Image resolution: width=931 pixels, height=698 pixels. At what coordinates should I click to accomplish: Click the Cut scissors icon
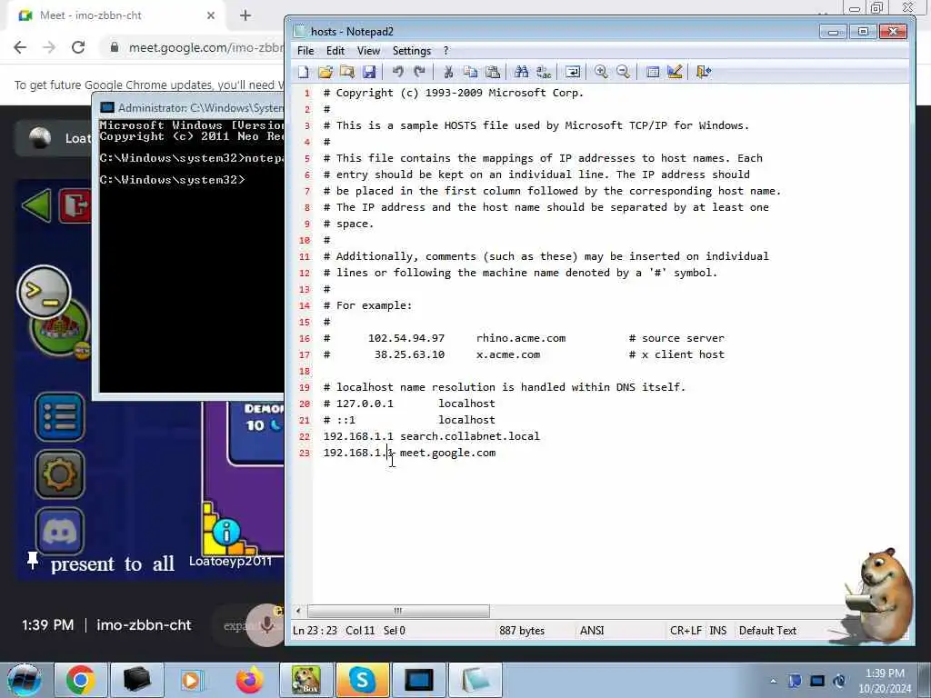pyautogui.click(x=448, y=72)
